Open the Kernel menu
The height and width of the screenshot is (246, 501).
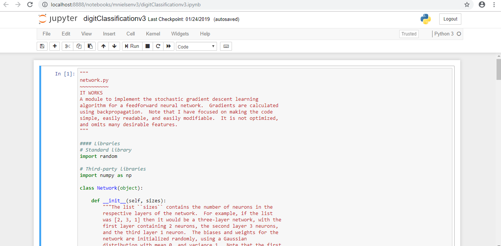coord(153,34)
